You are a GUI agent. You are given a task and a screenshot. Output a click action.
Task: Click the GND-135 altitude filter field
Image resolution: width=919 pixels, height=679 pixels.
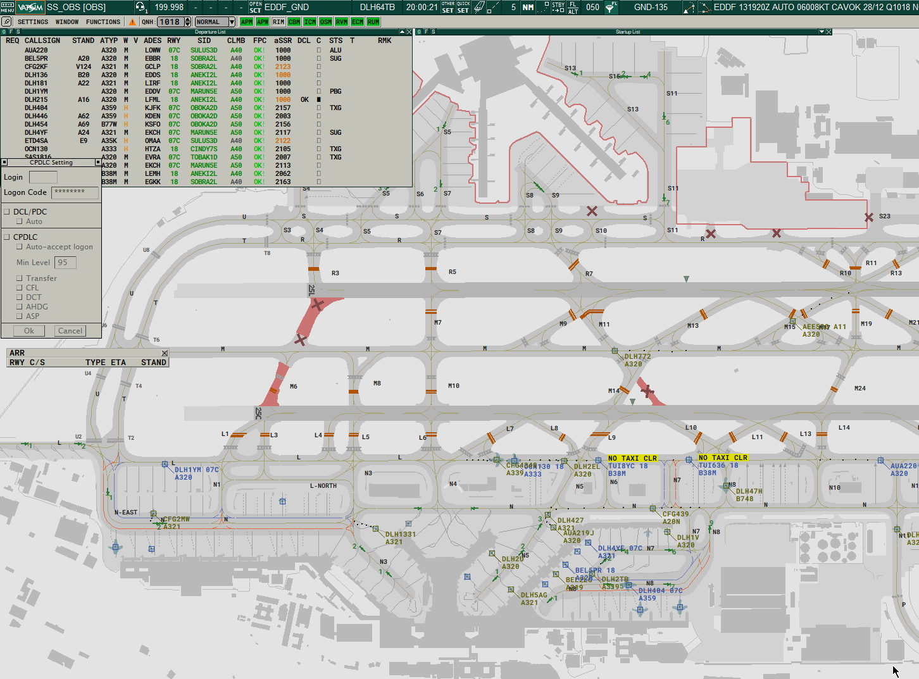(x=651, y=7)
